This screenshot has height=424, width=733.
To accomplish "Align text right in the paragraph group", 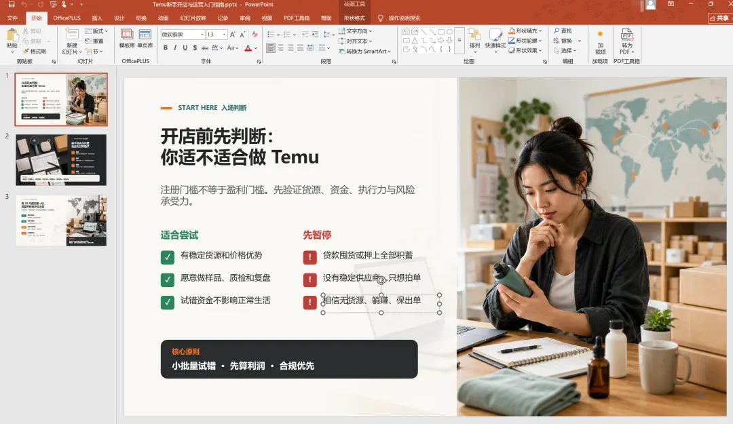I will click(x=290, y=47).
